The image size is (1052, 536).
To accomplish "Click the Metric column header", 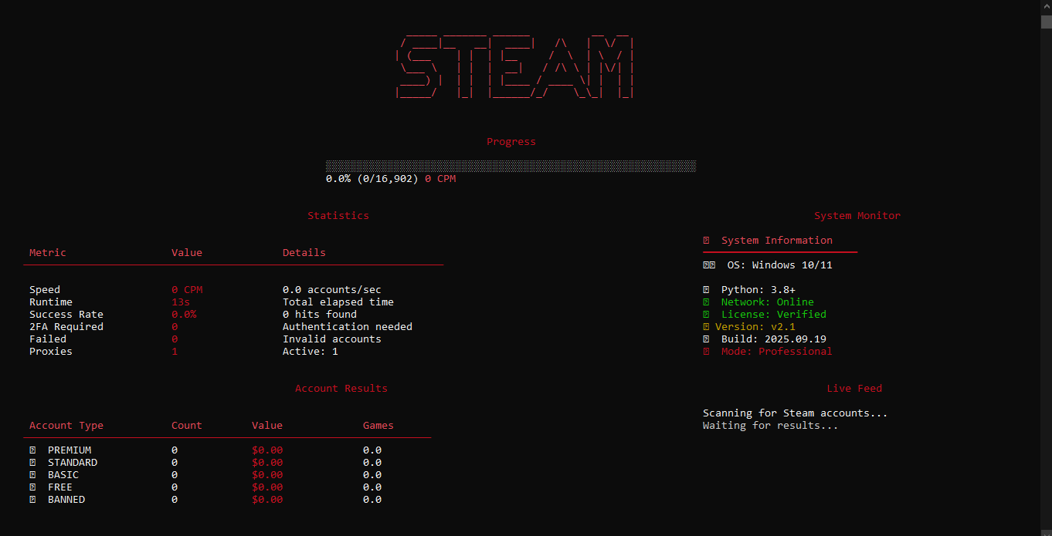I will tap(48, 253).
